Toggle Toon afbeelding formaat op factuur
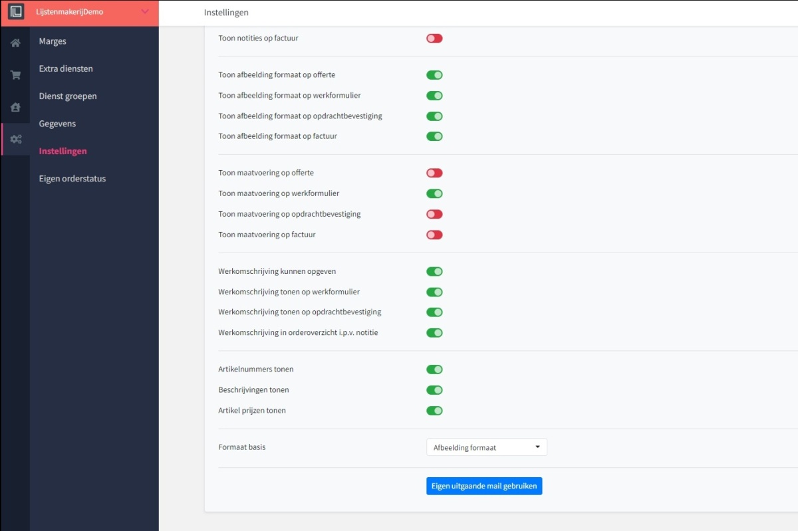Viewport: 798px width, 531px height. pyautogui.click(x=434, y=136)
